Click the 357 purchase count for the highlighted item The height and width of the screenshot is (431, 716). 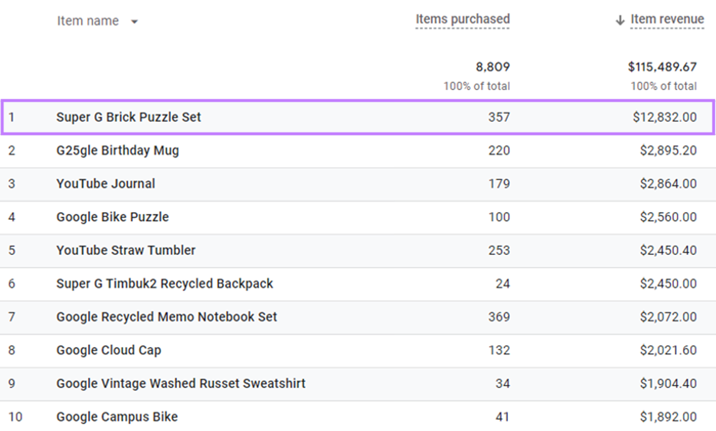[500, 117]
